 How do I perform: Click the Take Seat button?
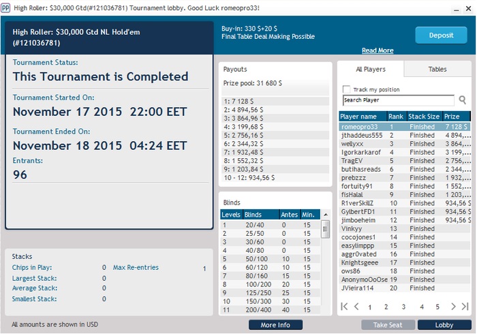tap(388, 325)
